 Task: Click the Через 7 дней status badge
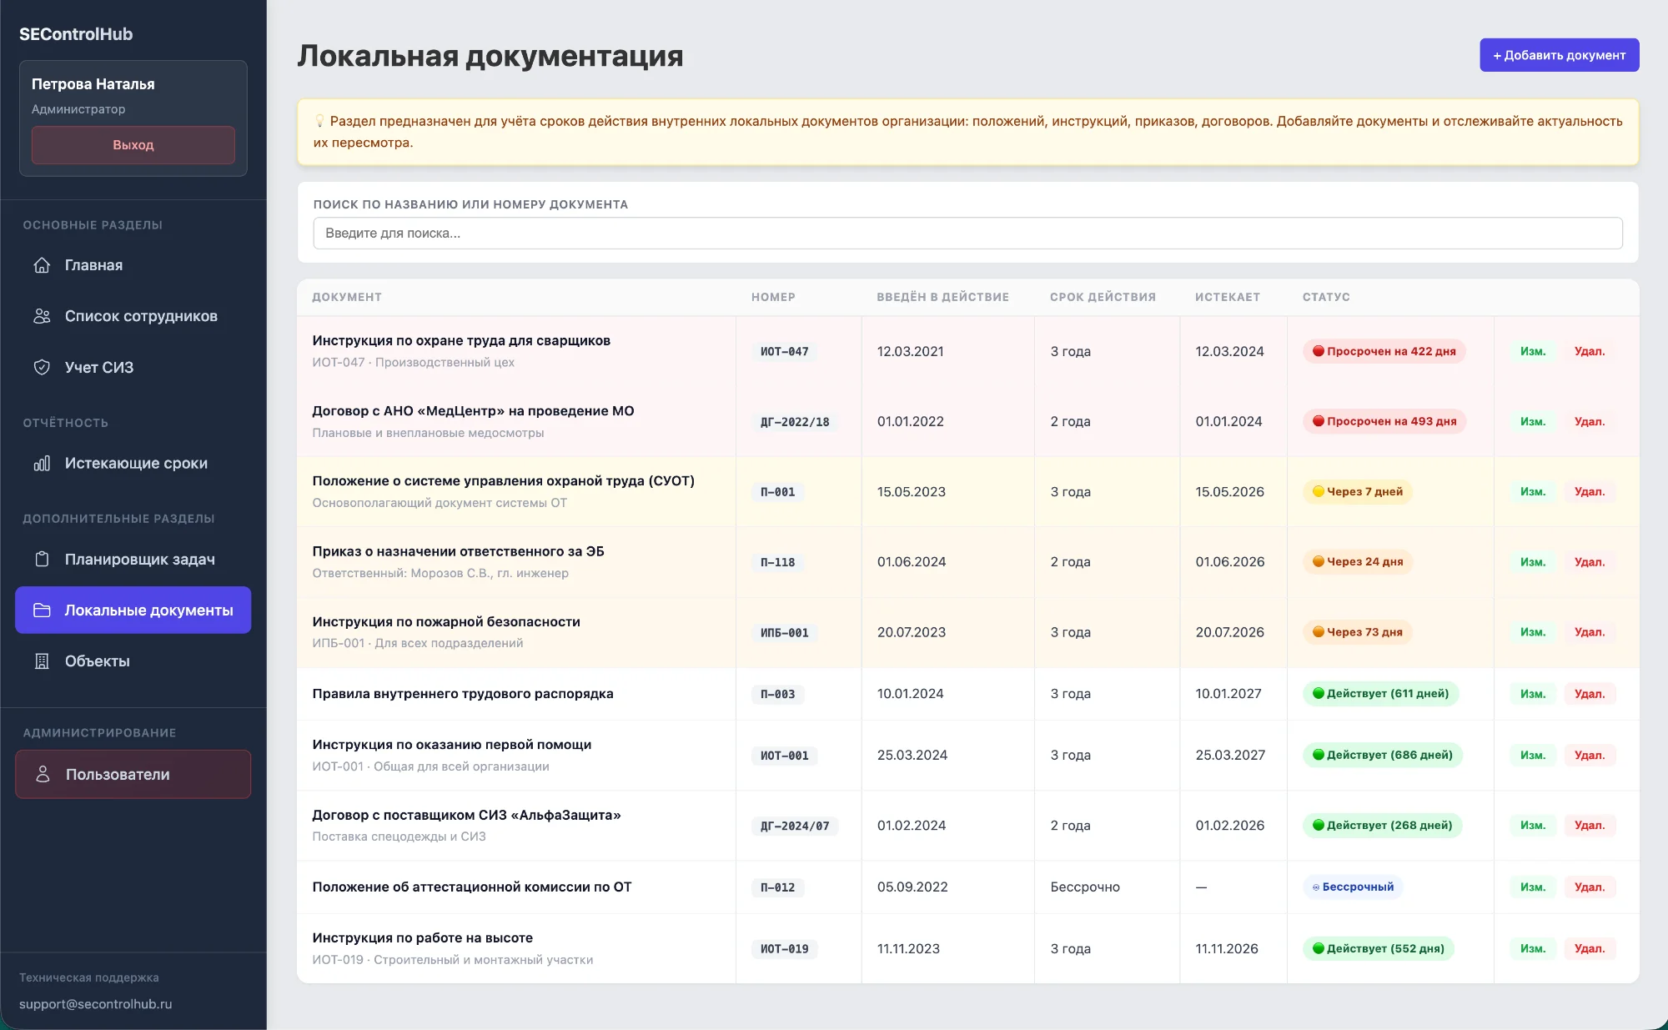tap(1358, 491)
